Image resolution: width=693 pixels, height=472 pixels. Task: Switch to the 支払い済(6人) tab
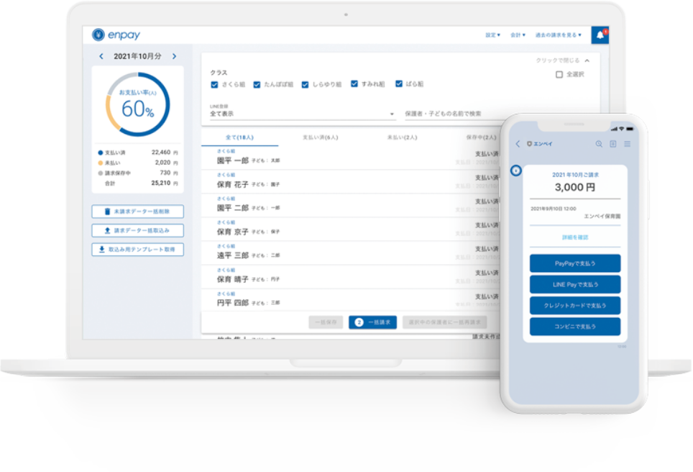pyautogui.click(x=318, y=137)
